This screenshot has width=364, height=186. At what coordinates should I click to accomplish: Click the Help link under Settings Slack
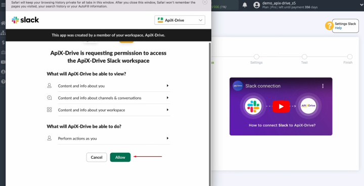coord(338,28)
